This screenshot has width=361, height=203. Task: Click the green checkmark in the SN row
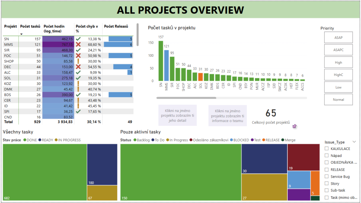coord(78,39)
